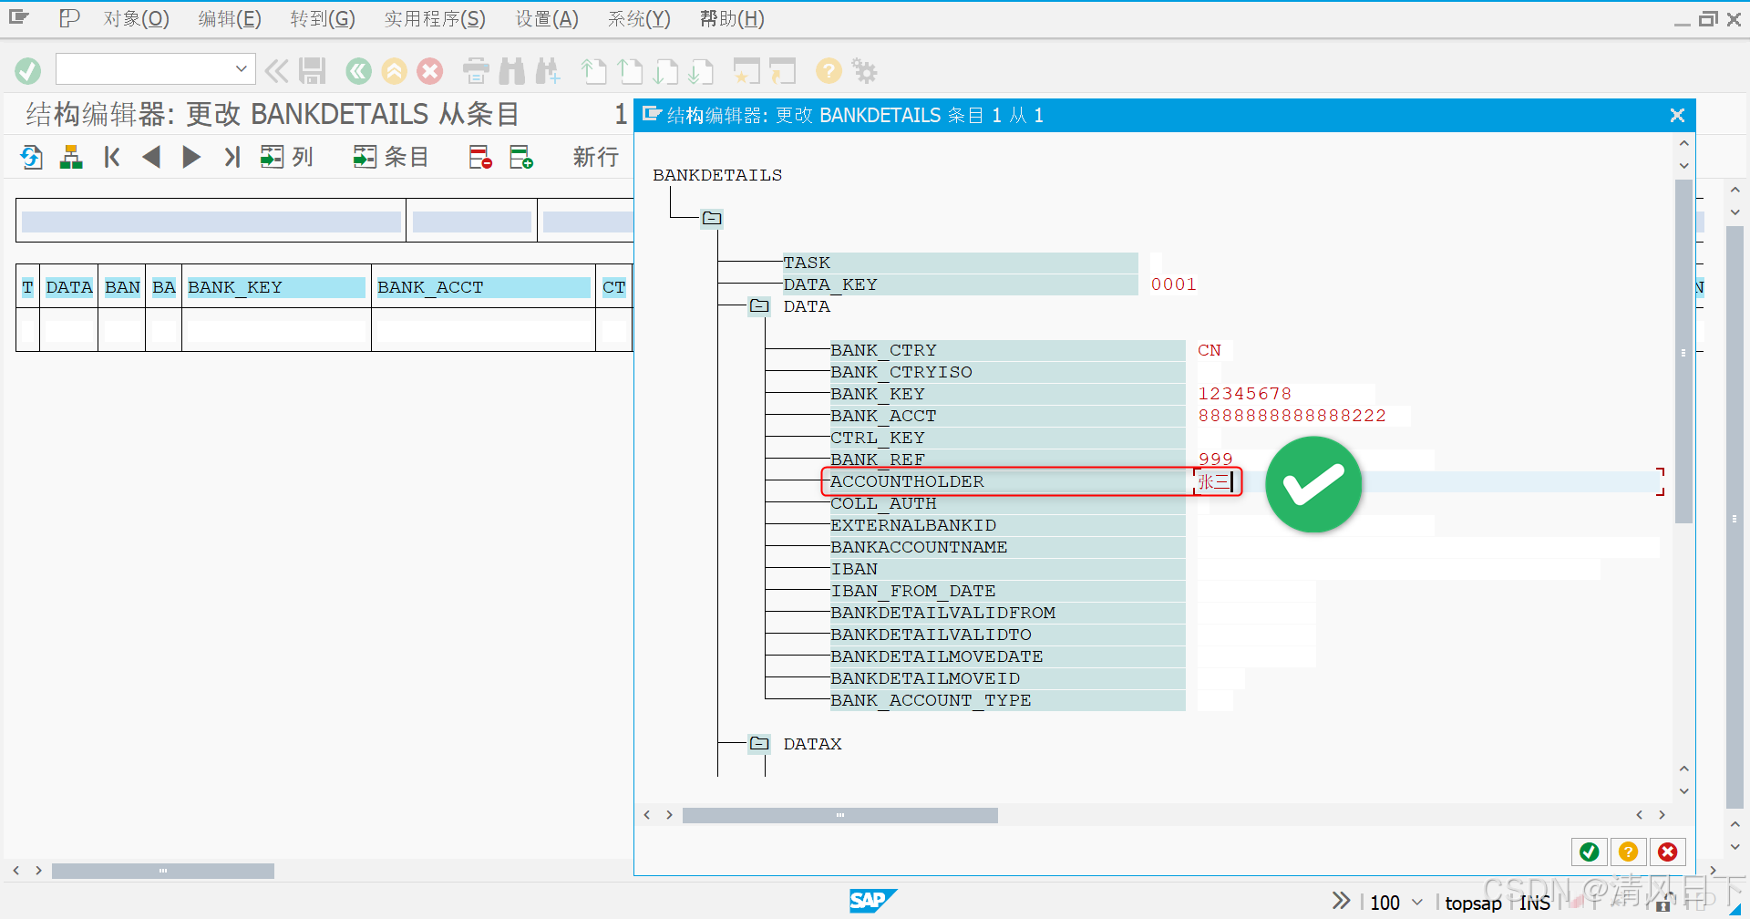Screen dimensions: 1750x919
Task: Click the ACCOUNTHOLDER value input field
Action: coord(1427,481)
